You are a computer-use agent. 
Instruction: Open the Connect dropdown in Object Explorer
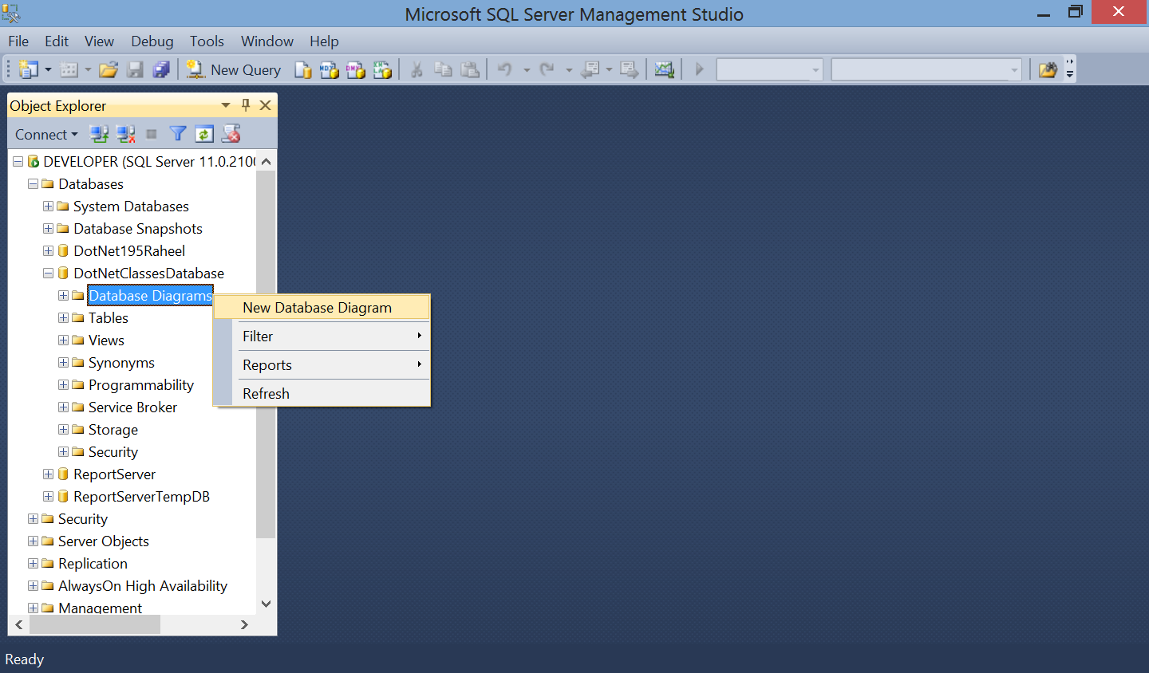(x=46, y=135)
